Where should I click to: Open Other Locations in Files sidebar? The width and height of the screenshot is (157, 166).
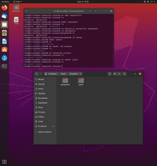pos(45,132)
